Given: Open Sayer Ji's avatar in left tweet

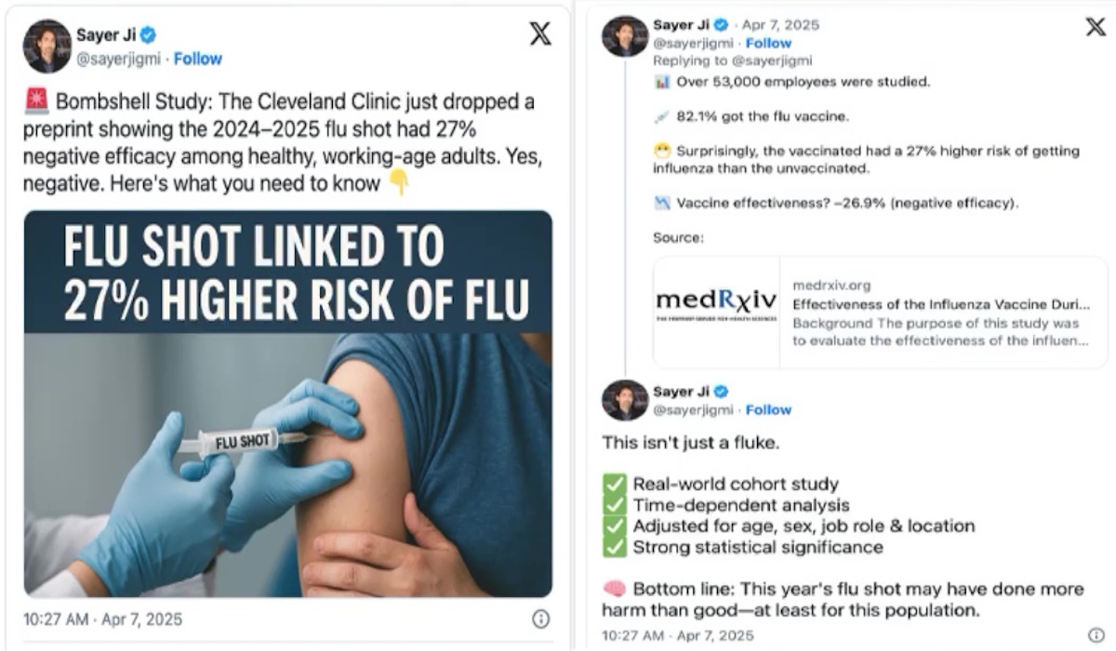Looking at the screenshot, I should [x=47, y=46].
